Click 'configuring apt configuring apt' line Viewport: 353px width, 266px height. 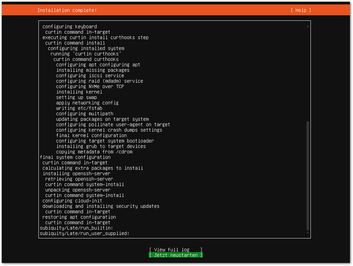click(98, 65)
